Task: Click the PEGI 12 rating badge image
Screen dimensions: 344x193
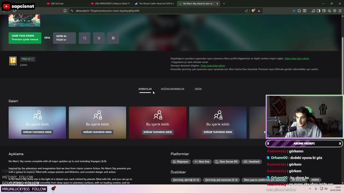Action: pos(13,61)
